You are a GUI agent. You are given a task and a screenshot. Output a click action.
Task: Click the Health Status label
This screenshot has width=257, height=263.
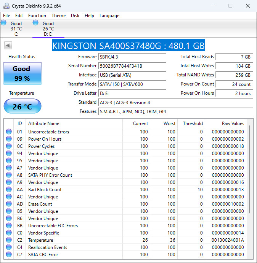pos(22,57)
